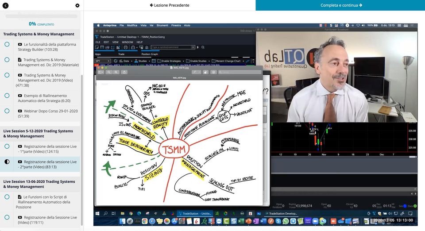Image resolution: width=425 pixels, height=231 pixels.
Task: Click TradeStation print icon in the toolbar
Action: coord(125,47)
